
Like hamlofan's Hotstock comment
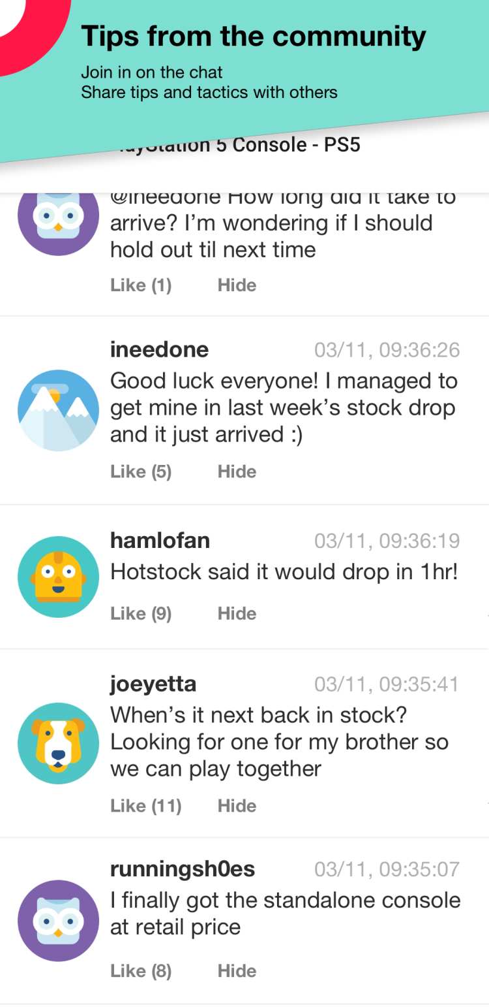point(141,613)
